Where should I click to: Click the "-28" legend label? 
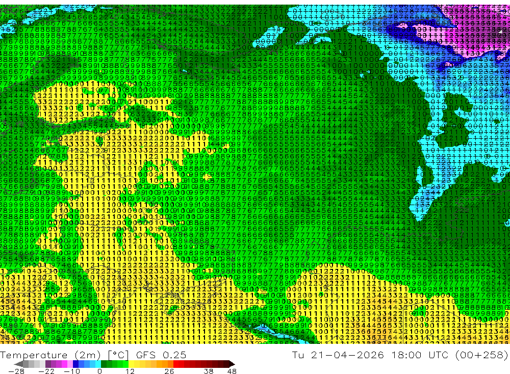tap(16, 371)
